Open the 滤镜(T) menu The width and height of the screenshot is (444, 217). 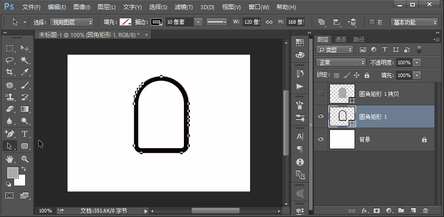click(x=184, y=7)
